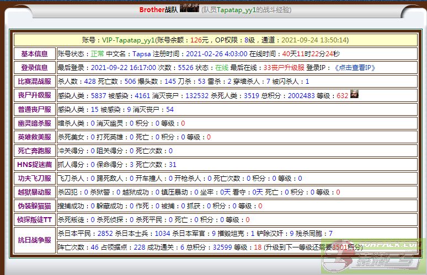Click the Brother team logo image

(189, 9)
